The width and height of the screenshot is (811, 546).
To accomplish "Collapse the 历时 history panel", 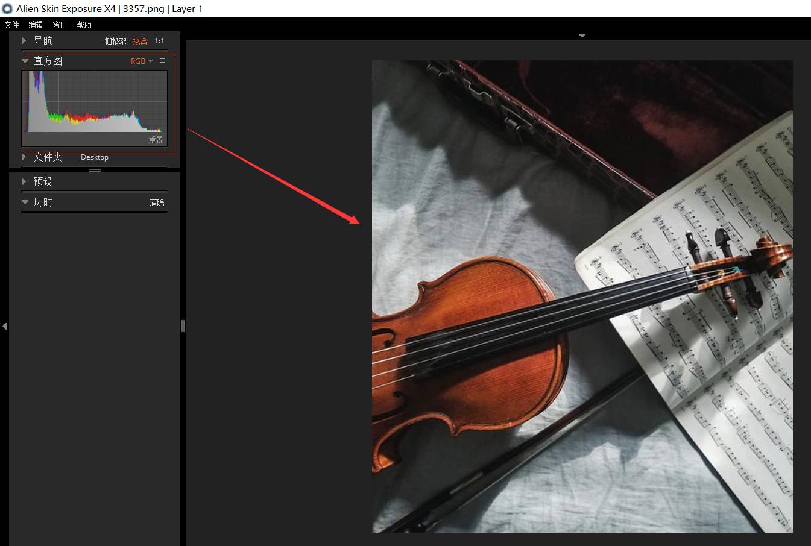I will coord(25,202).
